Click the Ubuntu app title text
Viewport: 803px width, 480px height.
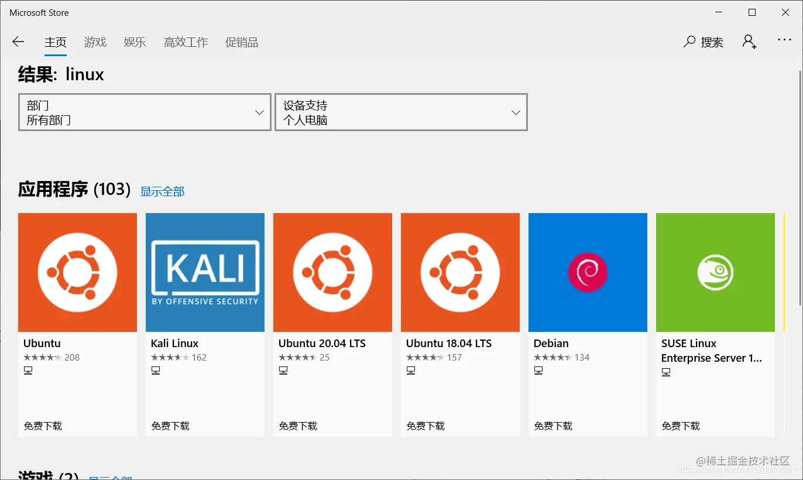(42, 344)
